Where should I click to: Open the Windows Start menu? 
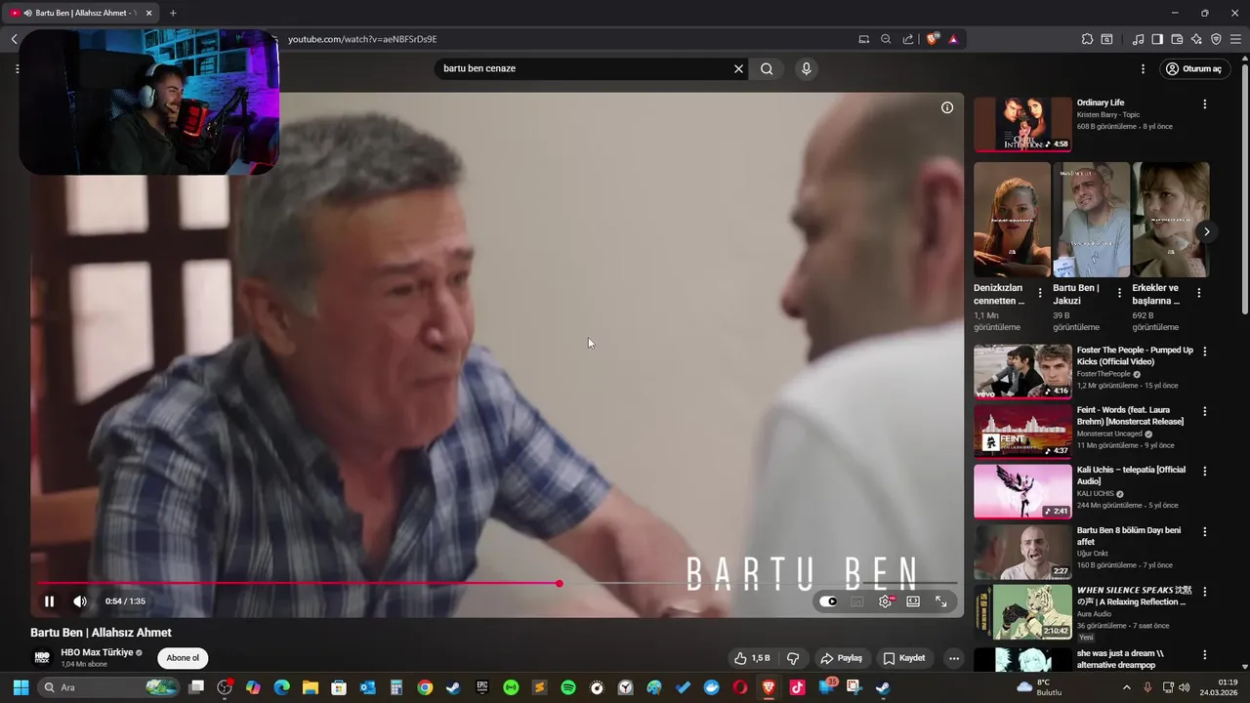click(x=21, y=687)
